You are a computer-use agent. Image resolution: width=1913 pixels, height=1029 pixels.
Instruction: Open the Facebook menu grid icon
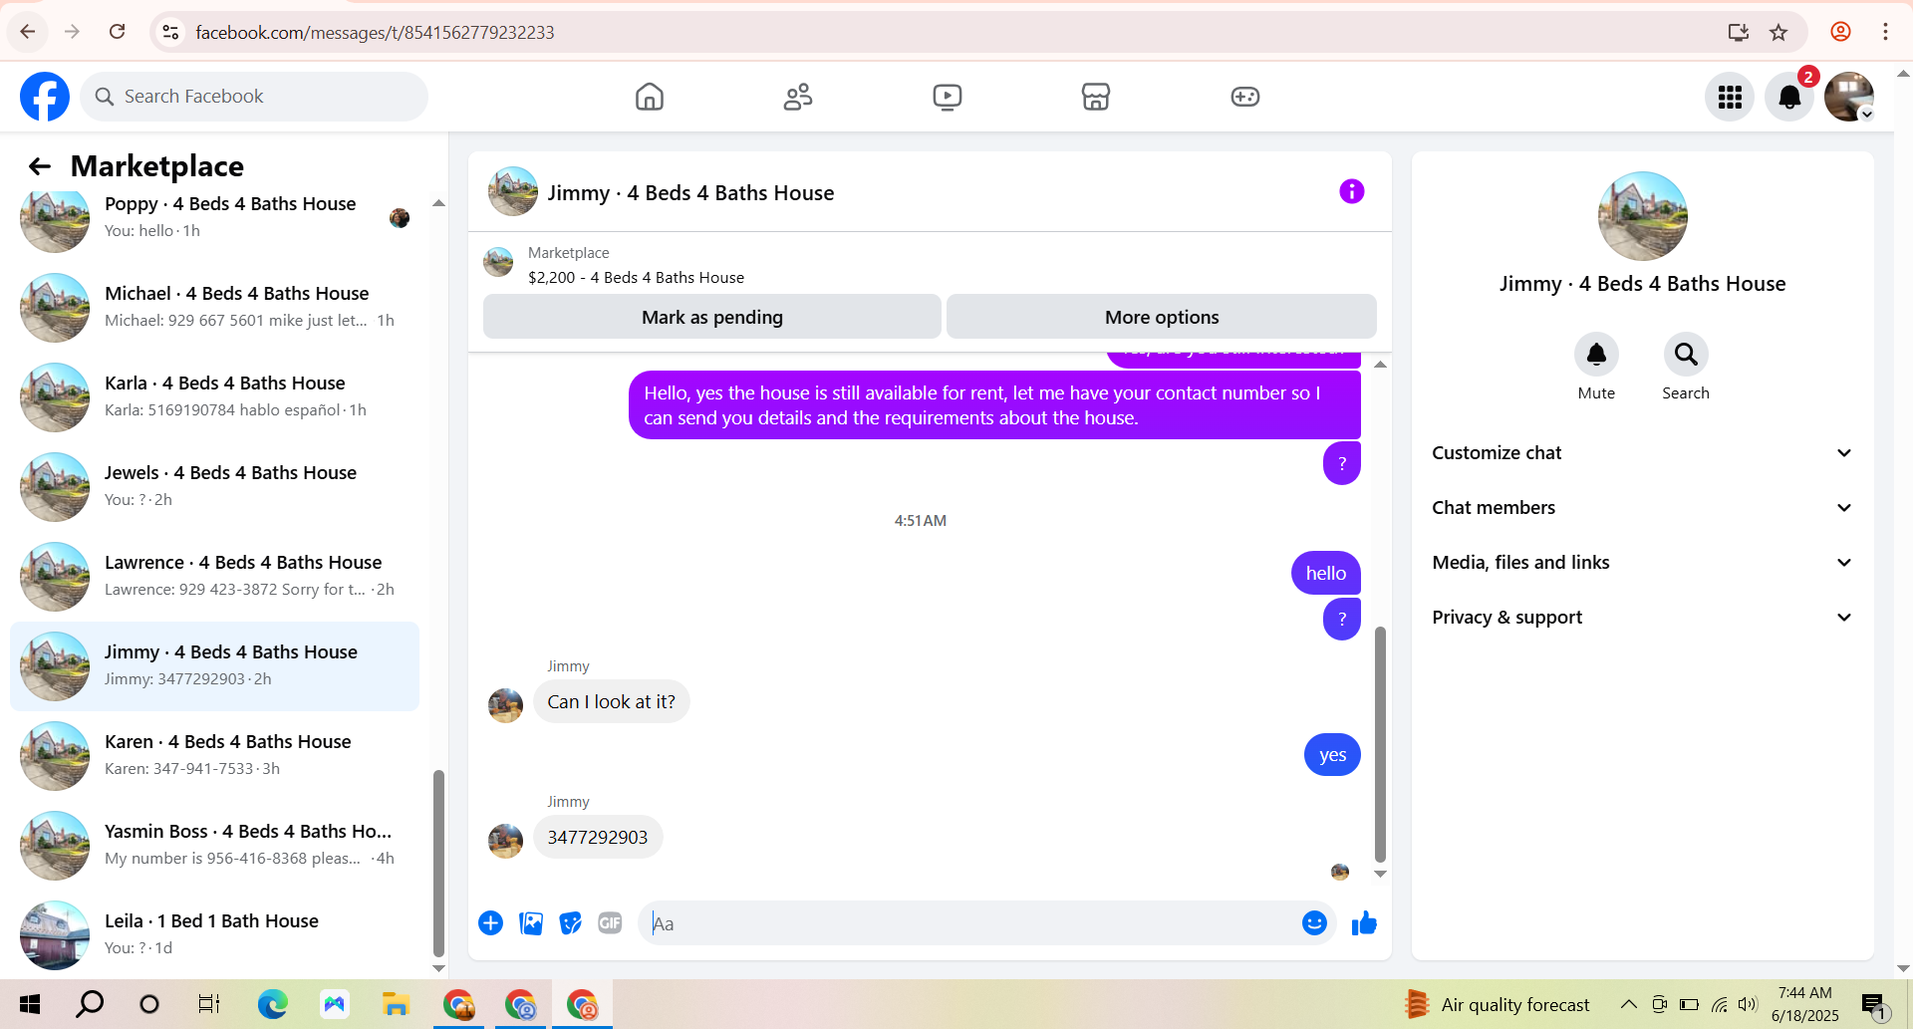[x=1730, y=97]
